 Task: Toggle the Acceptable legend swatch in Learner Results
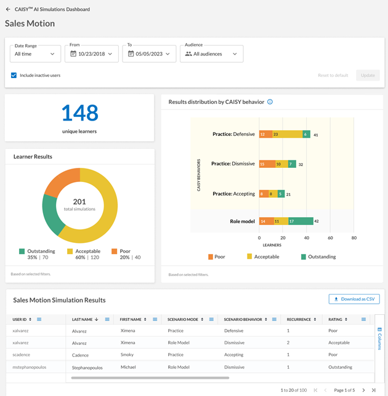(x=70, y=251)
